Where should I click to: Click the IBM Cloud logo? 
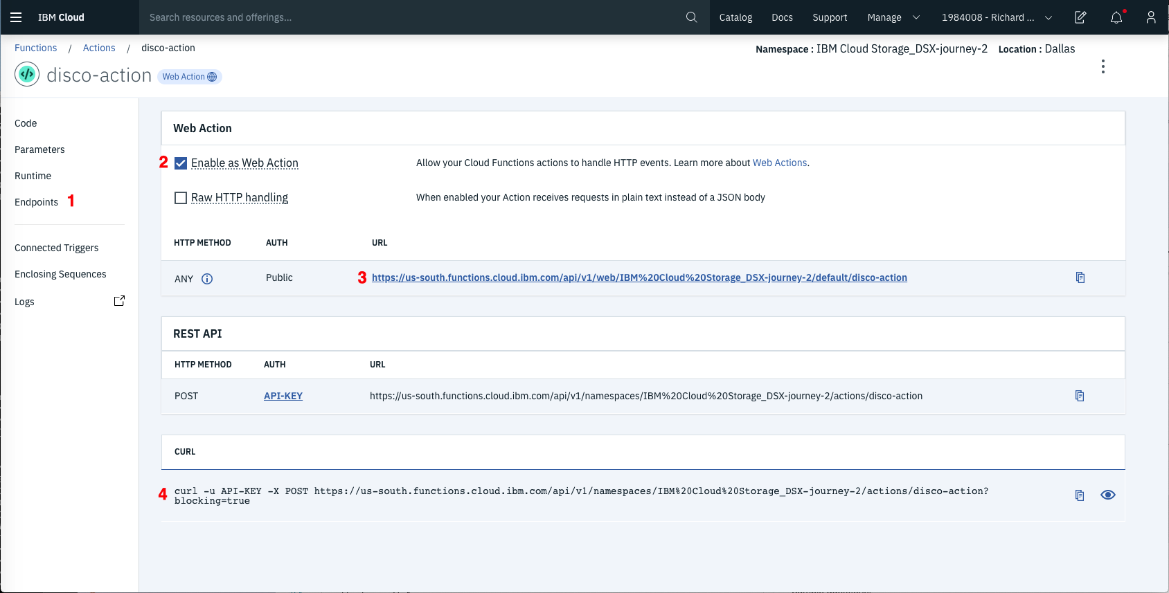pos(61,17)
